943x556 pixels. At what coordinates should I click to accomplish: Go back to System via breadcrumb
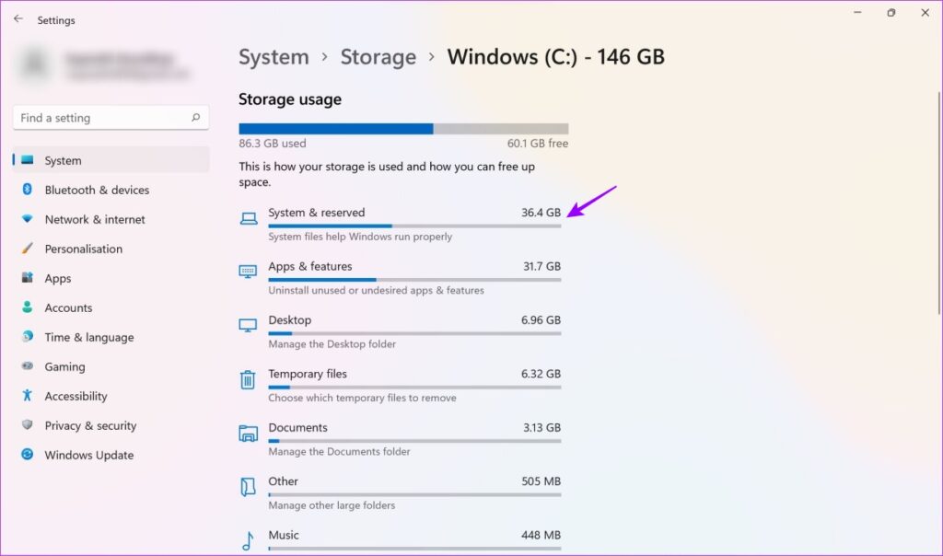(274, 57)
